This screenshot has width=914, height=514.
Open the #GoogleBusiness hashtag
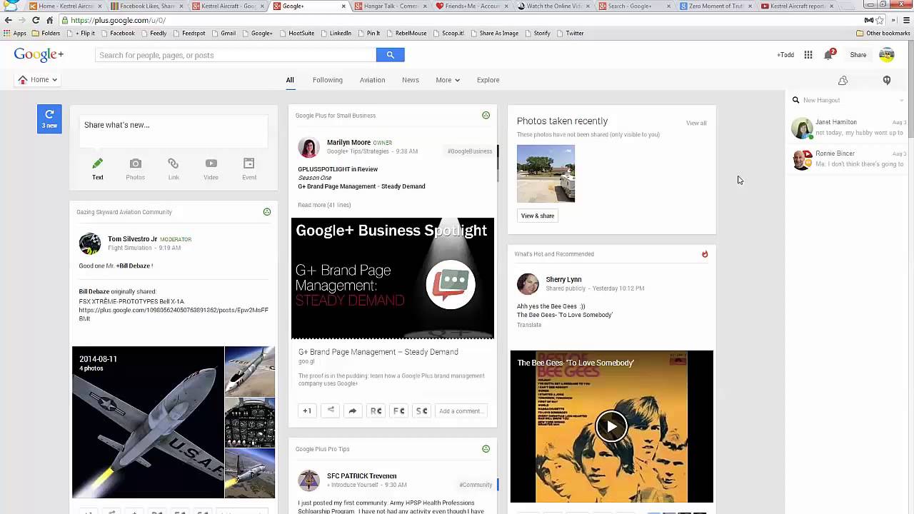click(470, 151)
